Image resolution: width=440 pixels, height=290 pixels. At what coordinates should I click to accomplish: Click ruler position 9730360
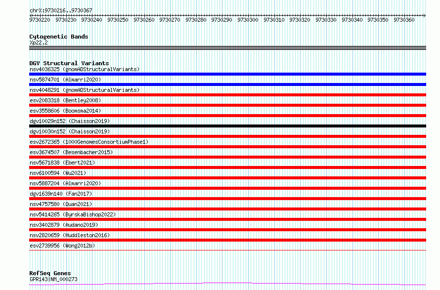click(404, 20)
